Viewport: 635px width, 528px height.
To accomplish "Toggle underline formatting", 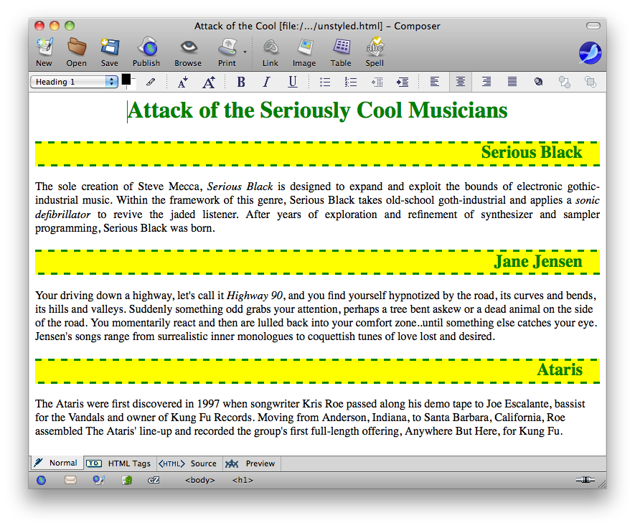I will [x=292, y=82].
